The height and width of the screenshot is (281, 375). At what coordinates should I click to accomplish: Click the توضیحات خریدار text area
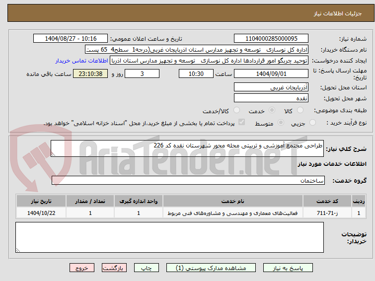pos(169,237)
